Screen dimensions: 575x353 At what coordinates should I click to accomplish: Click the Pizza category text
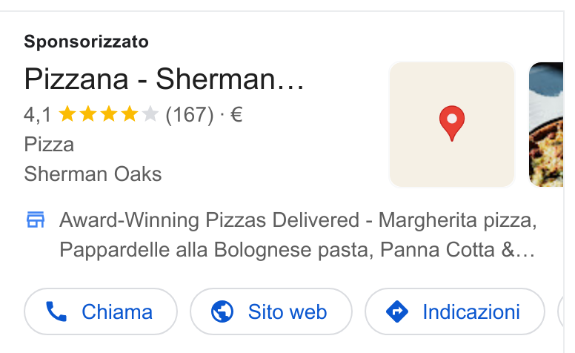pos(49,144)
